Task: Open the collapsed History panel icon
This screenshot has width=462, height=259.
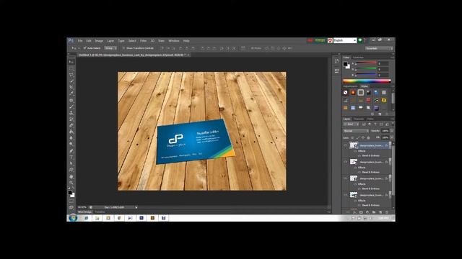Action: click(337, 61)
